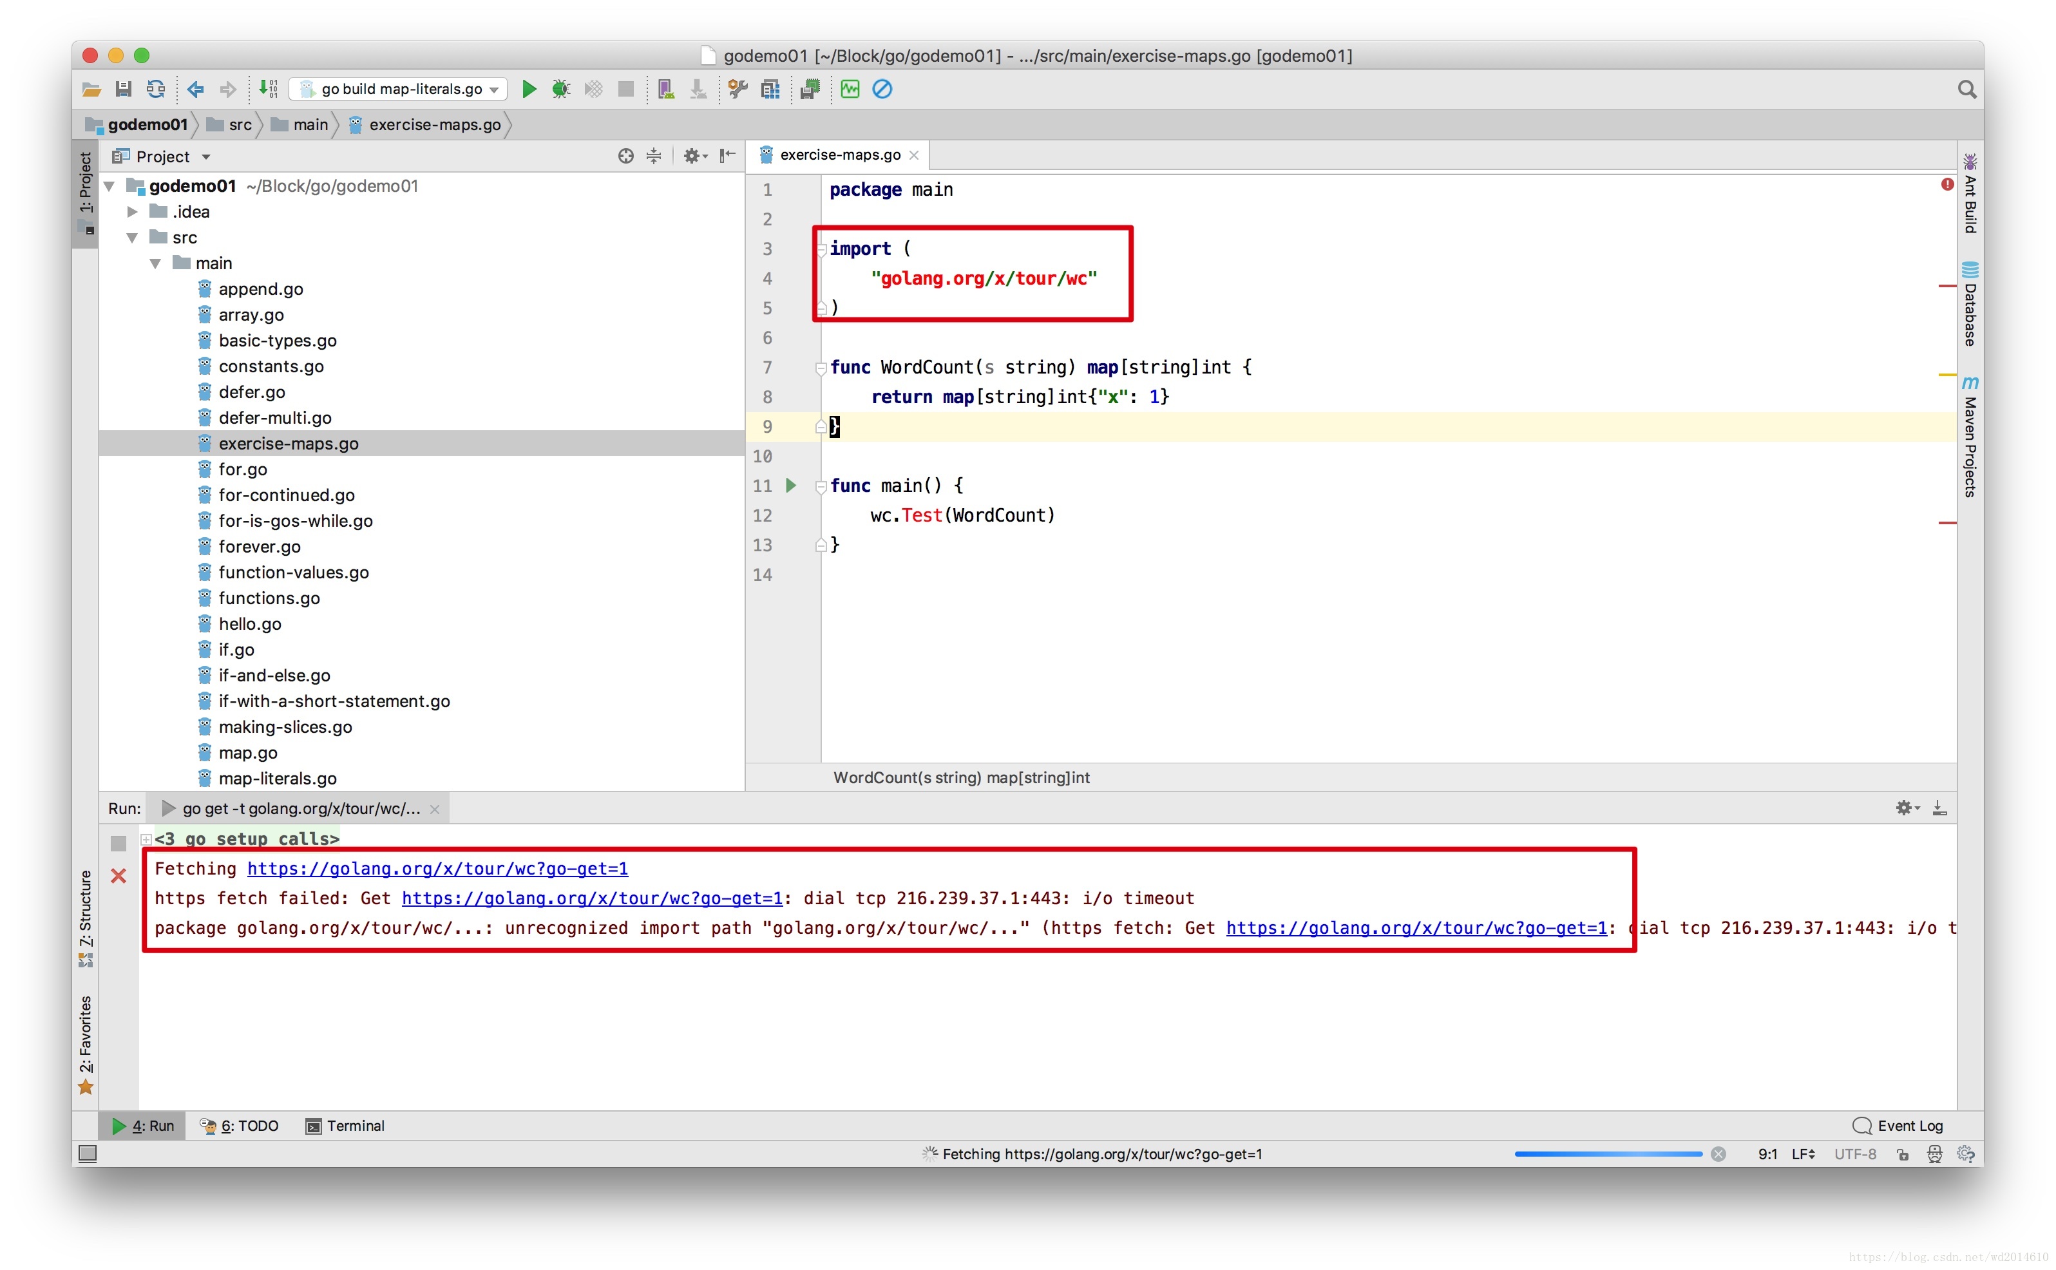
Task: Click the Run with Coverage icon
Action: [594, 89]
